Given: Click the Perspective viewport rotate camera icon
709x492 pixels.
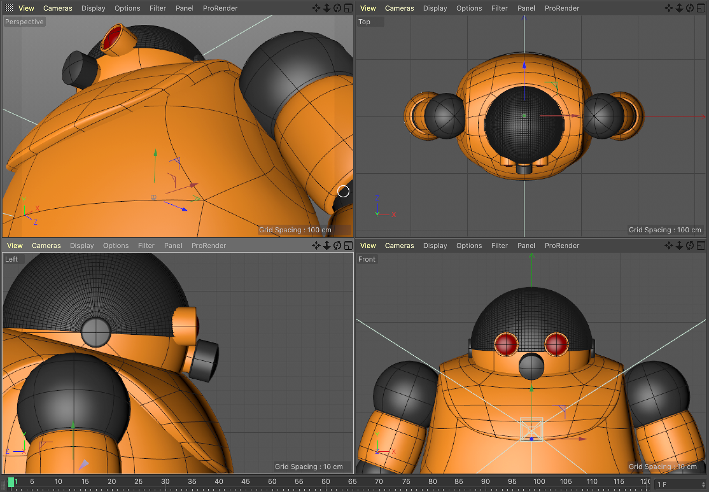Looking at the screenshot, I should tap(337, 8).
